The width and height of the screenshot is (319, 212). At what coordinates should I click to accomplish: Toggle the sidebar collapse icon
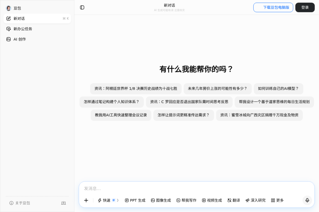pos(82,7)
